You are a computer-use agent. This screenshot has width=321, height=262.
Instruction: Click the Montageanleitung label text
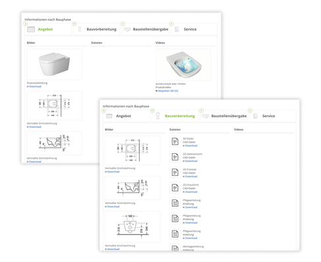193,247
